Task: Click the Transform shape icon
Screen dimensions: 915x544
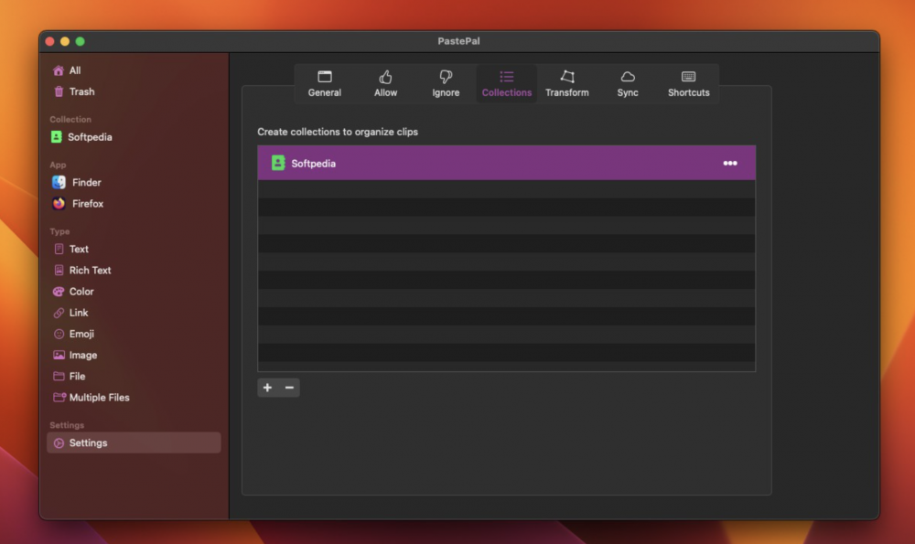Action: 567,77
